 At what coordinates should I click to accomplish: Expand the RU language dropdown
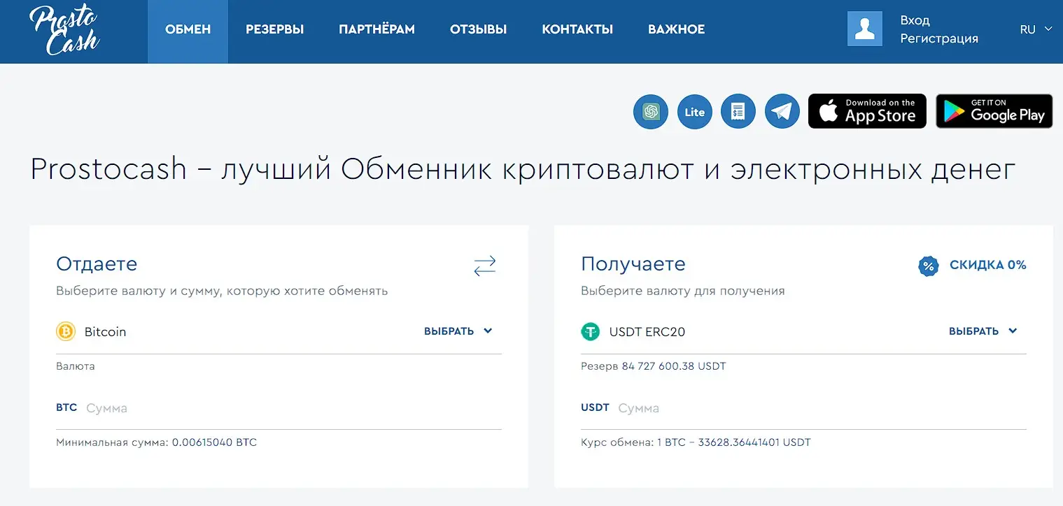(1036, 29)
